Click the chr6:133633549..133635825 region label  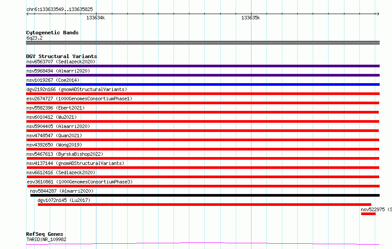(x=59, y=9)
